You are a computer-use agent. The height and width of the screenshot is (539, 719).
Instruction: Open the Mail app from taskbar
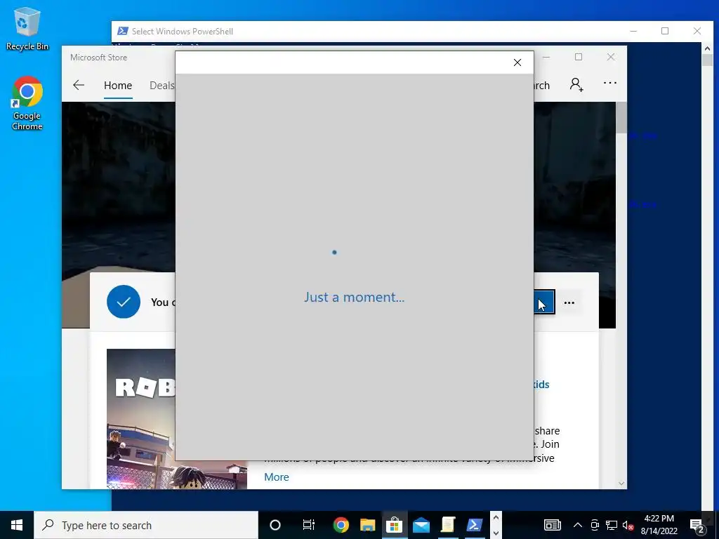click(x=421, y=525)
